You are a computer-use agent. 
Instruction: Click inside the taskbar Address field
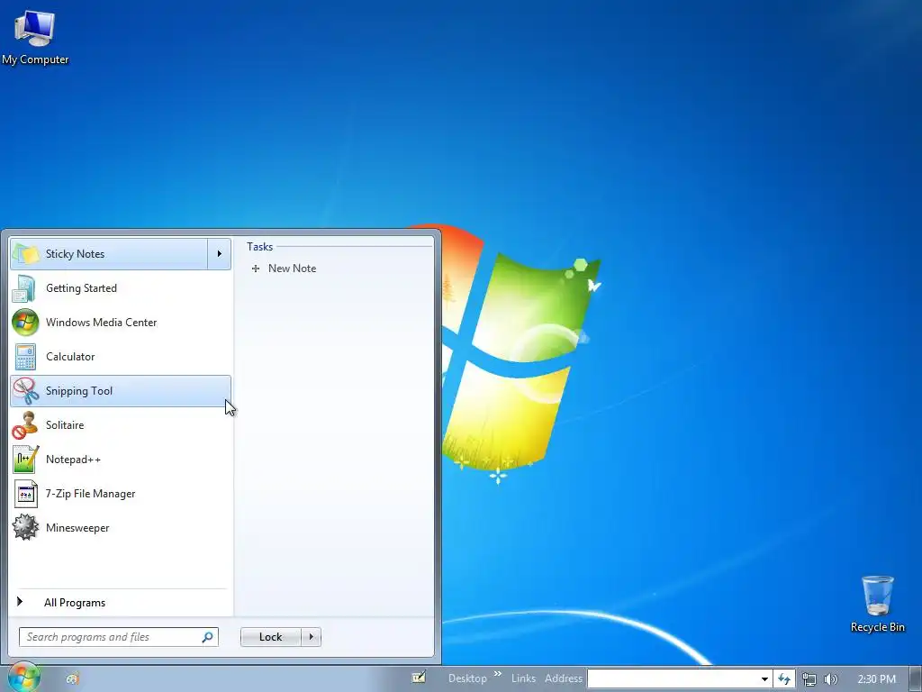(672, 678)
